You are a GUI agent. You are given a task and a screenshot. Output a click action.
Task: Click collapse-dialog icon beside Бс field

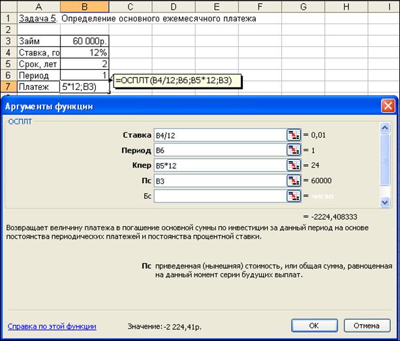coord(294,195)
